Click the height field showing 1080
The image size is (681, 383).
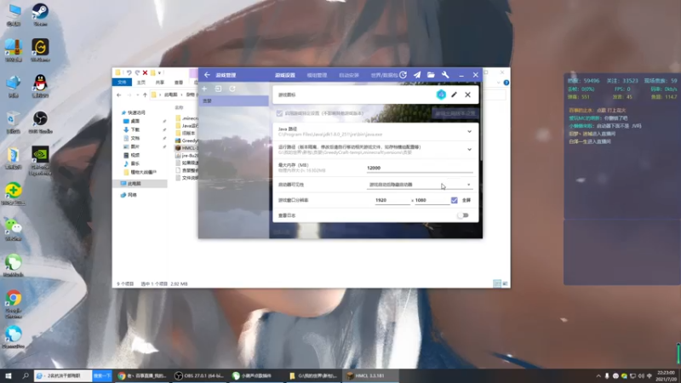(432, 200)
